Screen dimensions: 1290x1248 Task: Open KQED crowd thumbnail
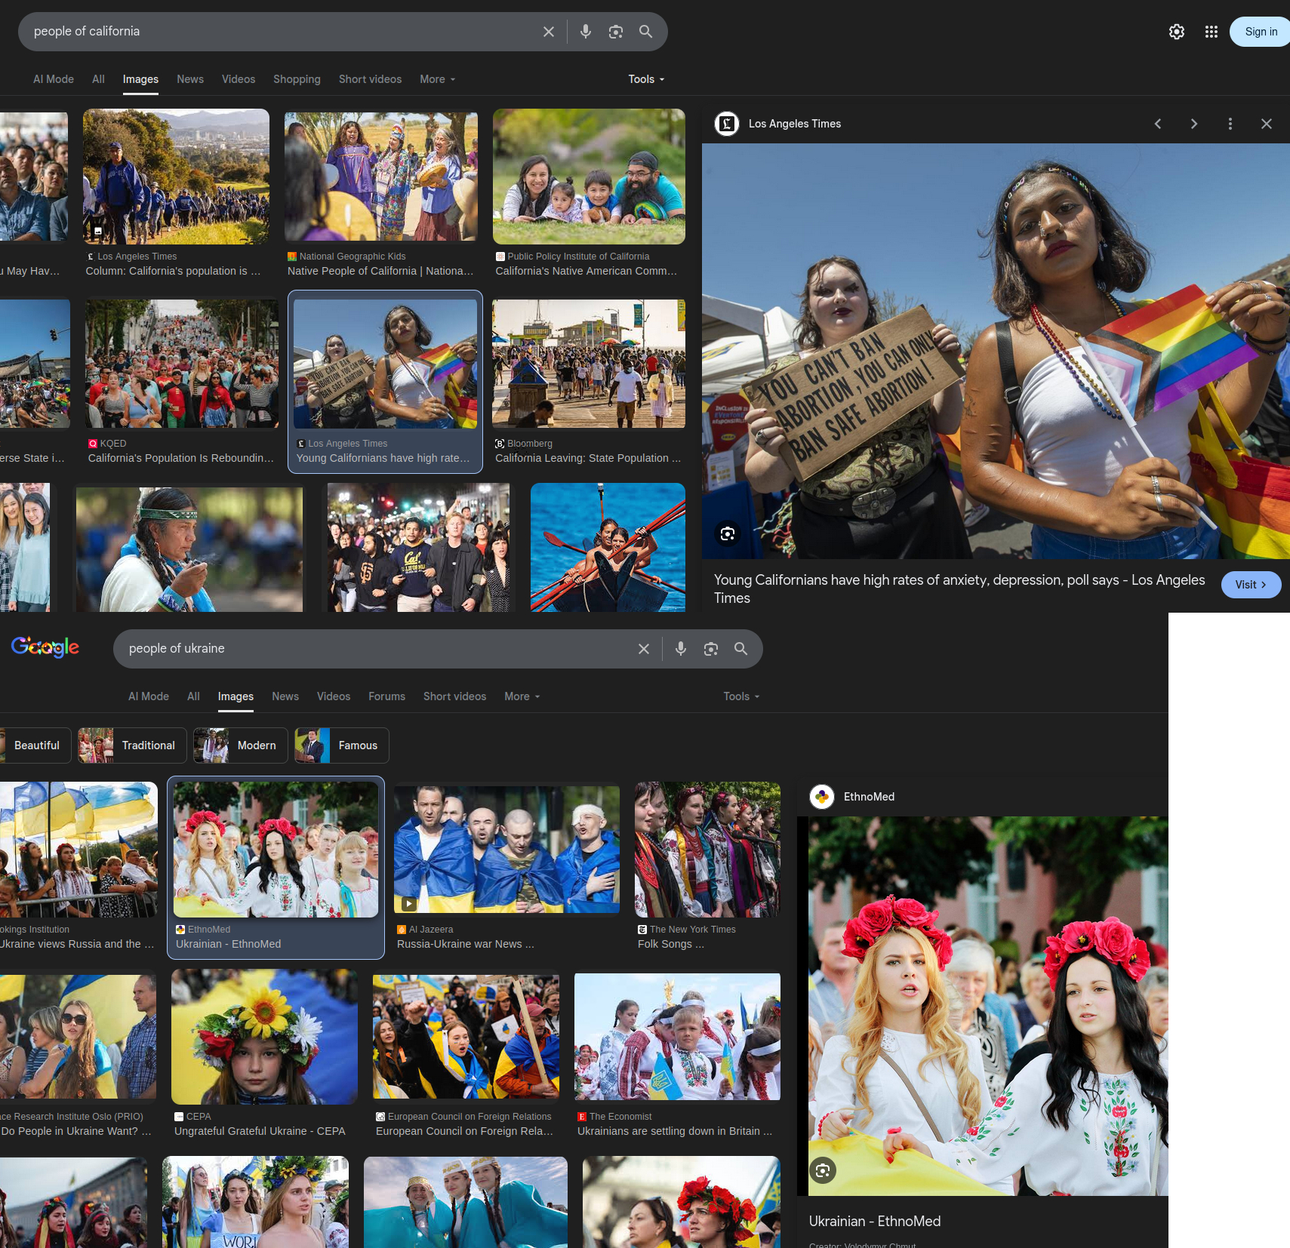coord(182,364)
